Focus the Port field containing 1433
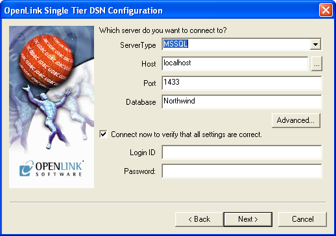 point(242,83)
